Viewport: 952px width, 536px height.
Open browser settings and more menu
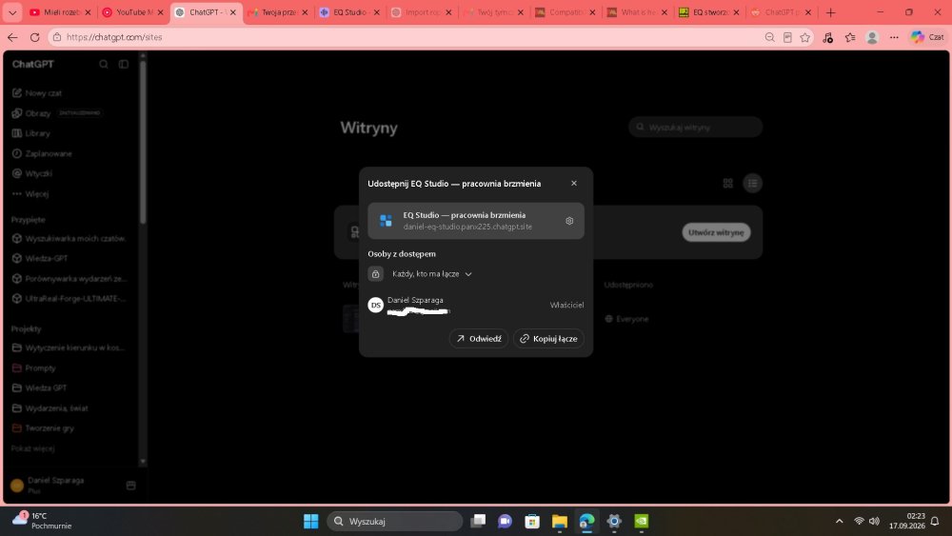click(x=894, y=37)
